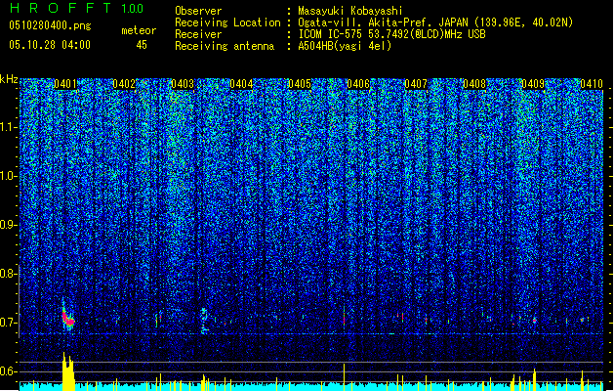Screen dimensions: 614x391
Task: Click the 0410 time marker
Action: 592,84
